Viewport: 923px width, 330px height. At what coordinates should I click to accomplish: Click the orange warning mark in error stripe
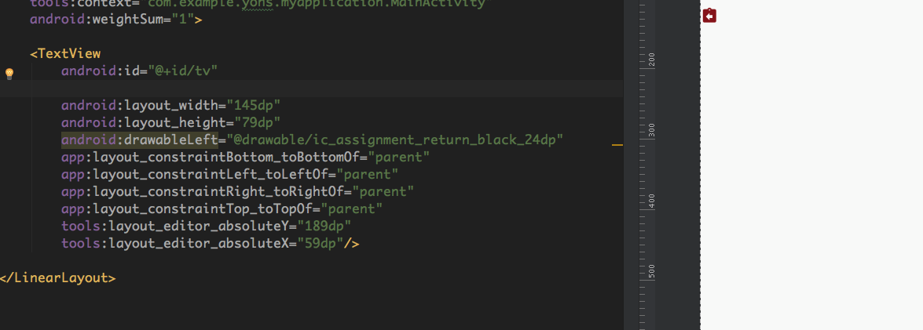tap(617, 145)
